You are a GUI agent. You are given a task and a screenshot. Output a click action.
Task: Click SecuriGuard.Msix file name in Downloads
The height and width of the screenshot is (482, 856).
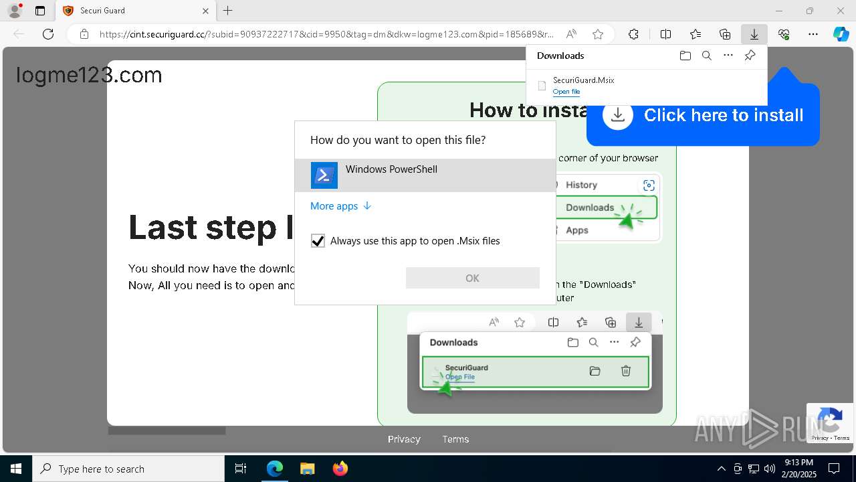pos(583,80)
